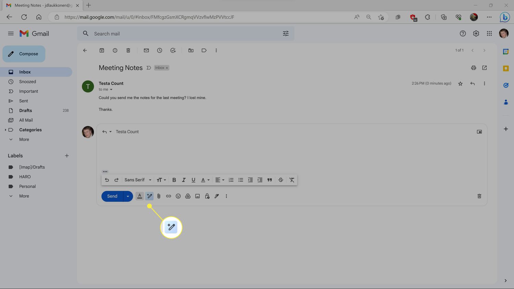This screenshot has width=514, height=289.
Task: Toggle bold formatting in the reply toolbar
Action: click(x=174, y=180)
